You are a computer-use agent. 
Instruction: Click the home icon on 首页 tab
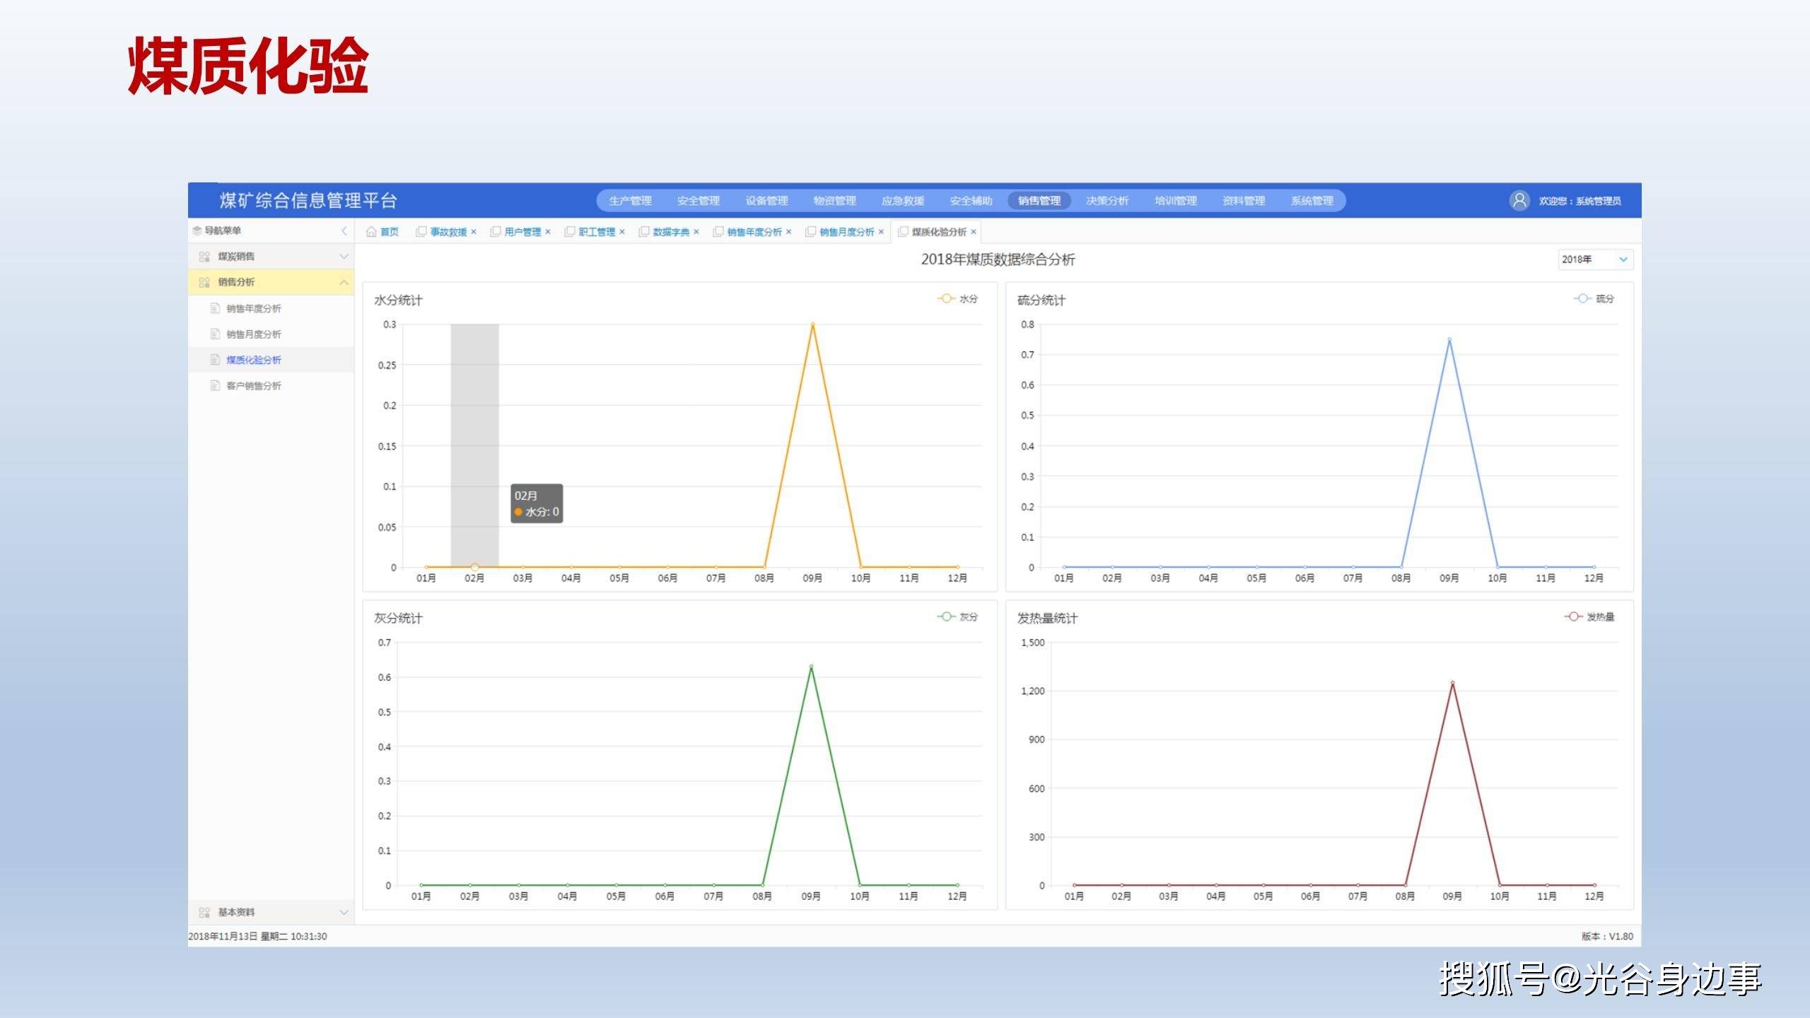click(x=370, y=232)
